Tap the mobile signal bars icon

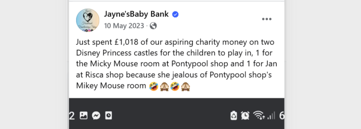pyautogui.click(x=271, y=115)
